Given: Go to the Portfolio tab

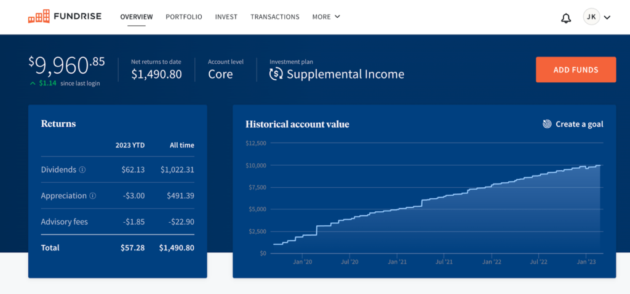Looking at the screenshot, I should 183,17.
